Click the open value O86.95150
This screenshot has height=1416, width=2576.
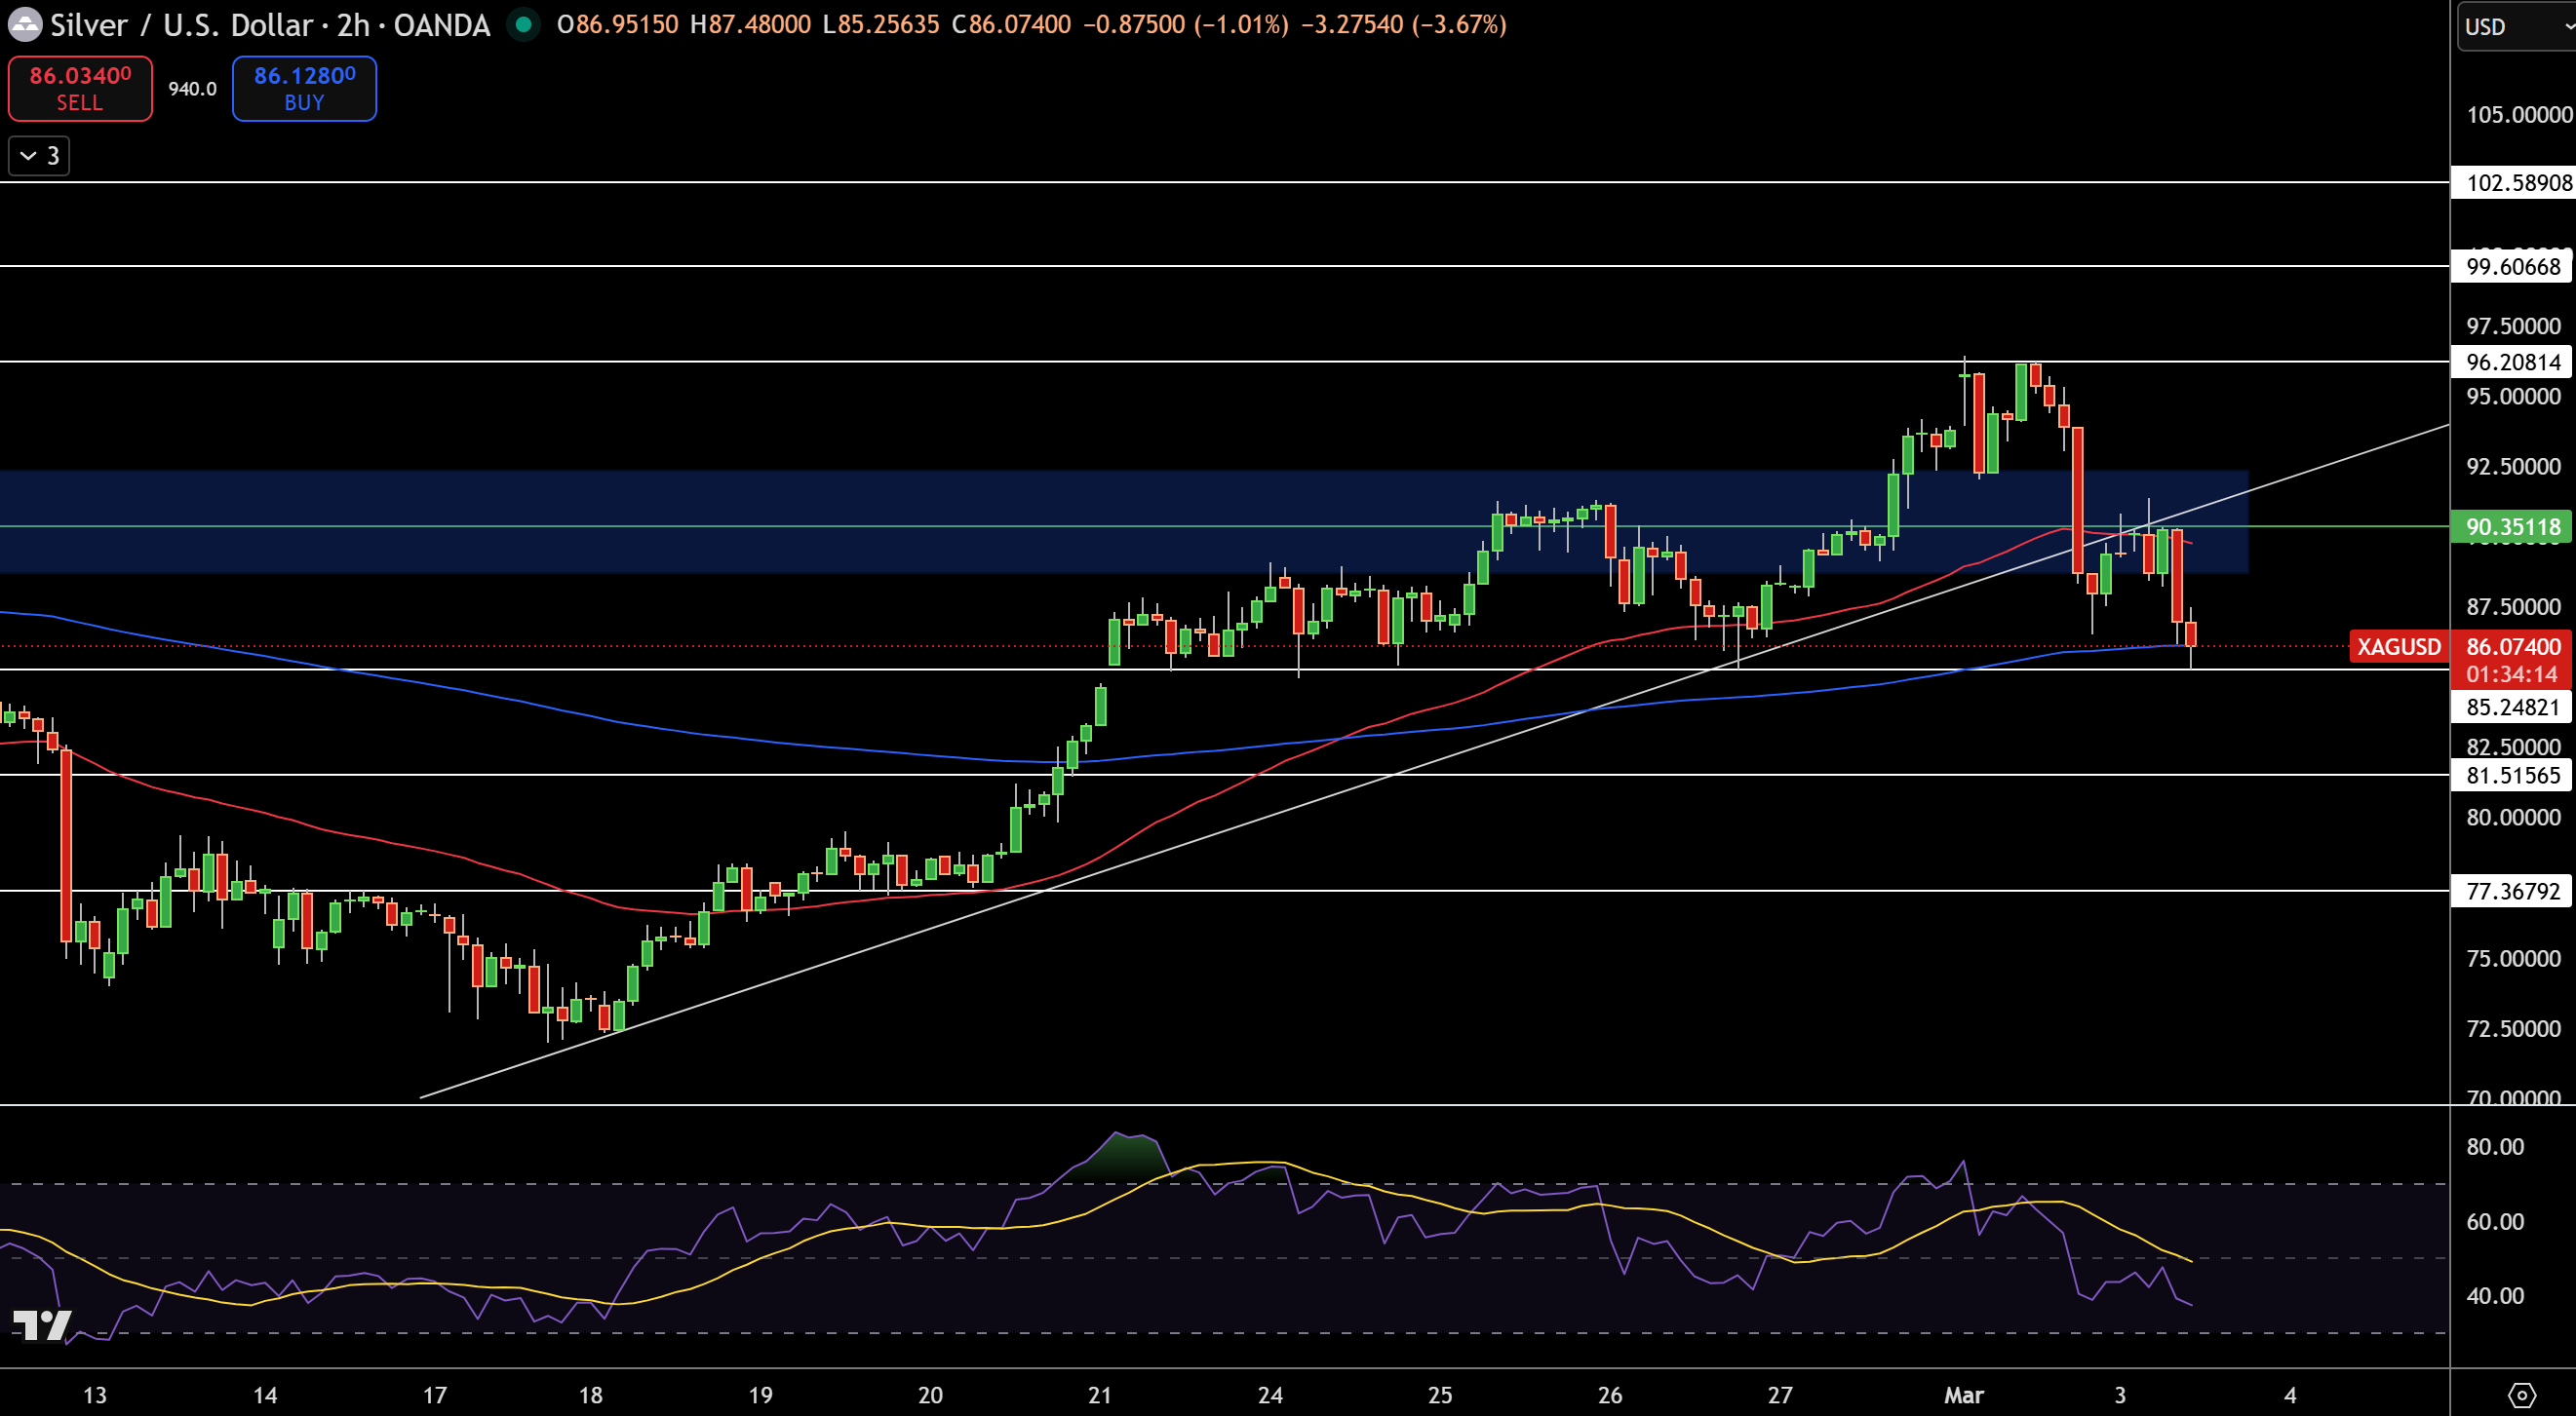pos(617,24)
